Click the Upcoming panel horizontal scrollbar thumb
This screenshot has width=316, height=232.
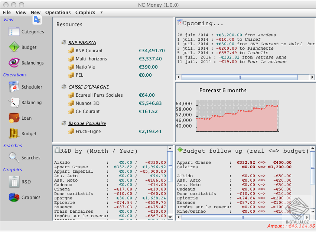coord(240,77)
